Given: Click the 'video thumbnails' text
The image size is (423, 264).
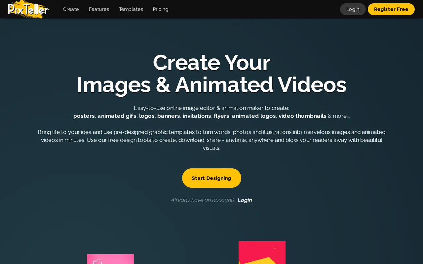Looking at the screenshot, I should point(302,116).
